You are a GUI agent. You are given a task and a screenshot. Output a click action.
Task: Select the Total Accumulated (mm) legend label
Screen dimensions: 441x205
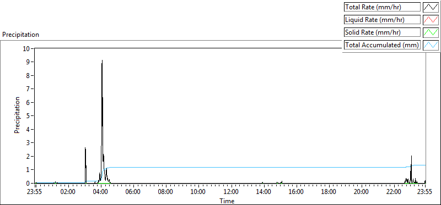(x=382, y=45)
